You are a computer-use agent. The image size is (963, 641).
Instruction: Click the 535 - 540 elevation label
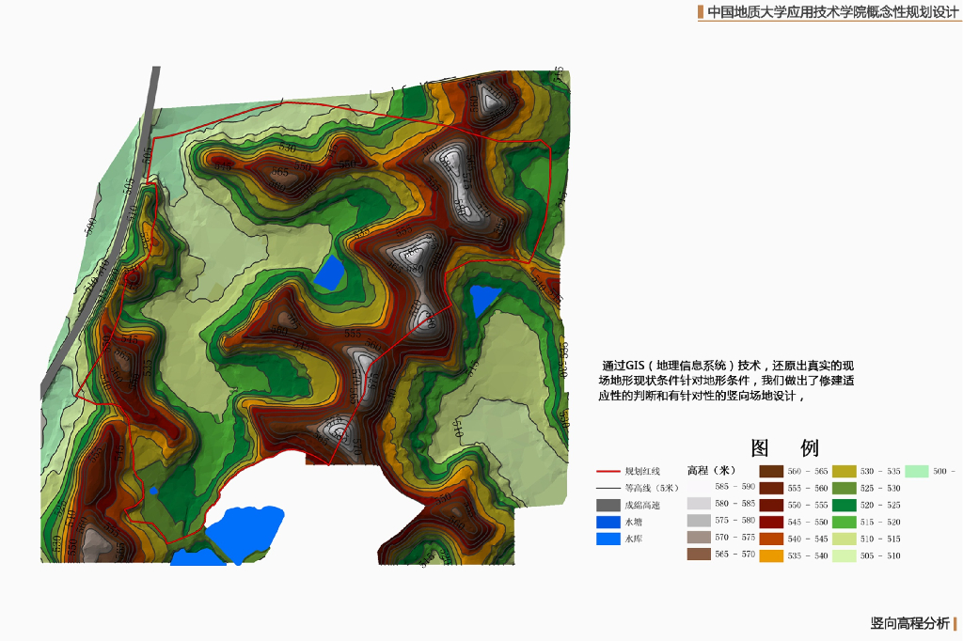(x=808, y=555)
